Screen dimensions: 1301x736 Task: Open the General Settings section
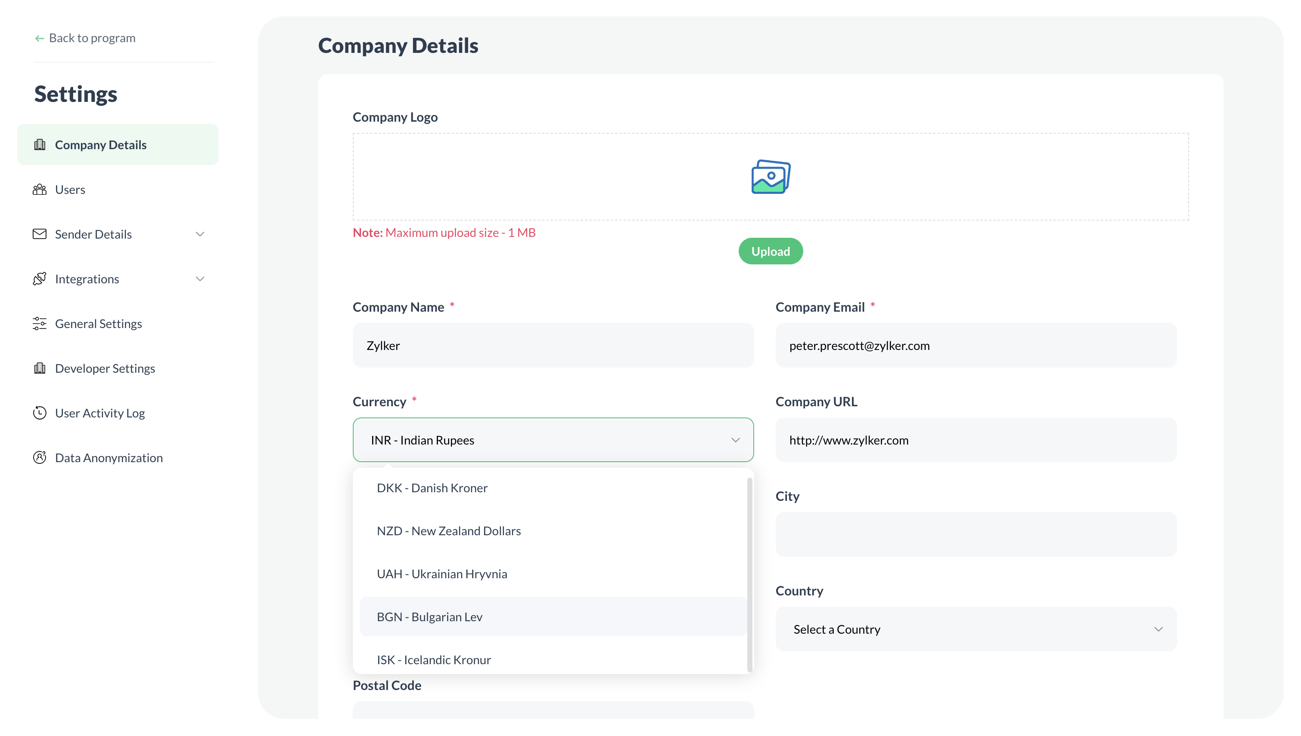click(x=98, y=324)
